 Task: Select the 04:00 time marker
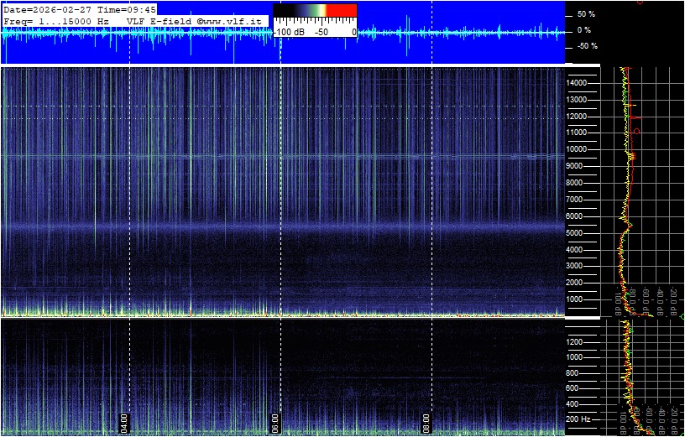124,420
